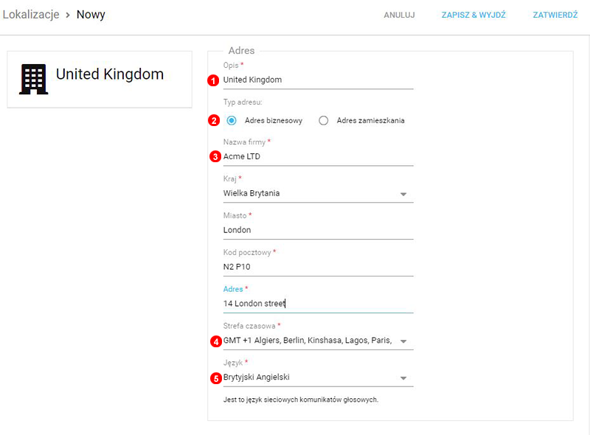Select the Adres biznesowy radio button

click(232, 121)
